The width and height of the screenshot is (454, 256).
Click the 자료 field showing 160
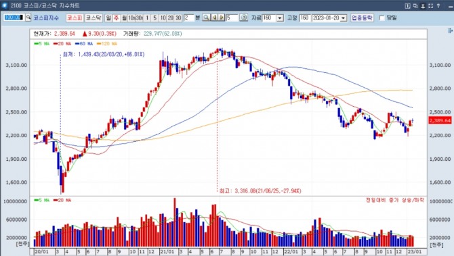coord(269,18)
